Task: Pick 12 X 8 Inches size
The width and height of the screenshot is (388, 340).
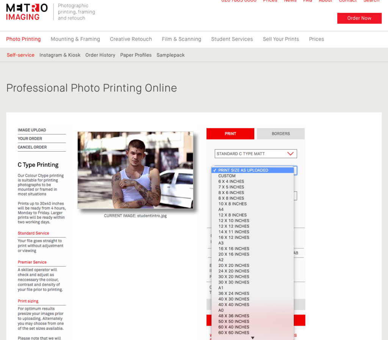Action: click(x=232, y=215)
